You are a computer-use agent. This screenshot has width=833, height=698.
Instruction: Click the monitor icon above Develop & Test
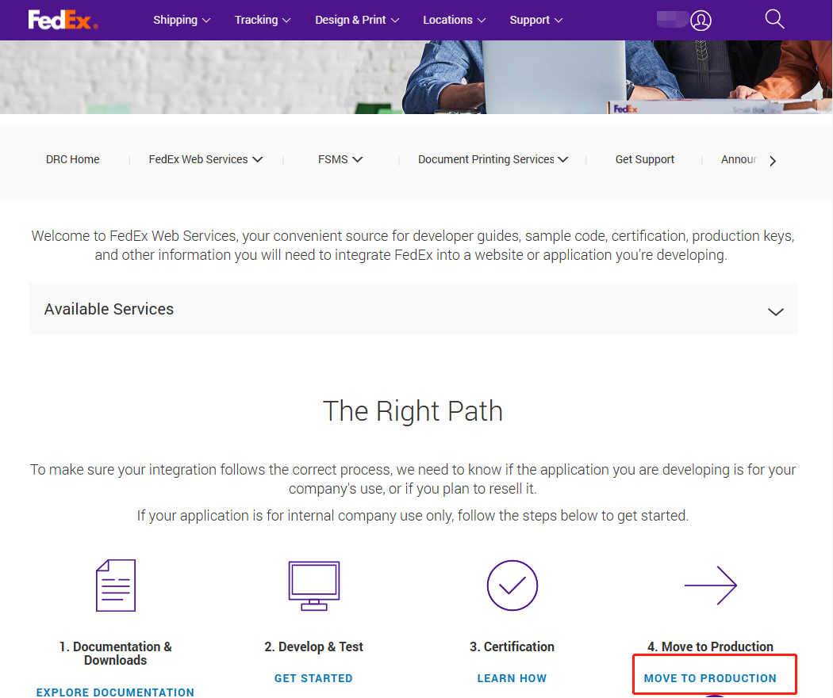point(314,585)
